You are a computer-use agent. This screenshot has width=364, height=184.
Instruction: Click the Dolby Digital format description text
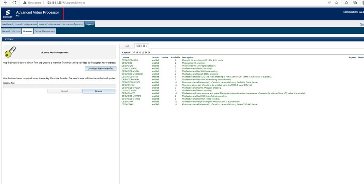pos(219,82)
